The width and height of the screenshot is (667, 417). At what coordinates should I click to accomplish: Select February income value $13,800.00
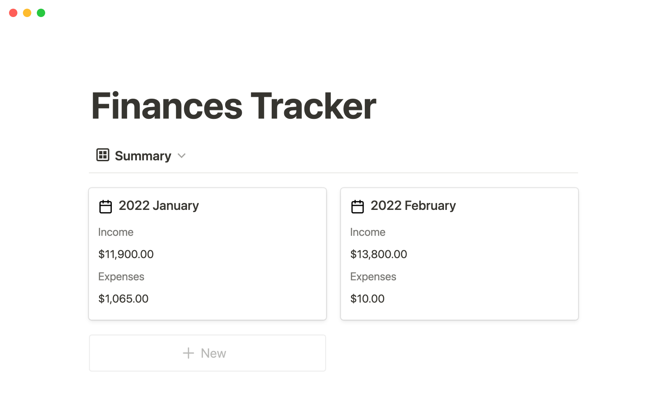(379, 254)
